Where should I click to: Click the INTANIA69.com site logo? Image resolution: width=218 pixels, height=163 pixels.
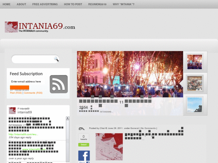40,27
